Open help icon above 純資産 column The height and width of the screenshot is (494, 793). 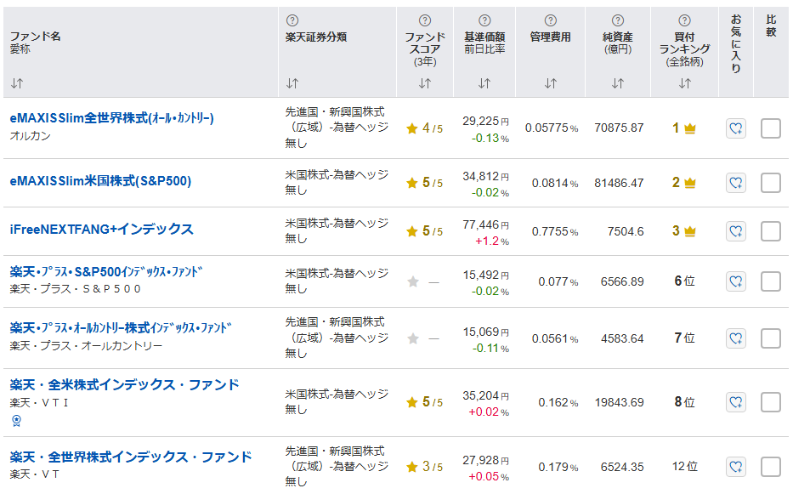[x=618, y=20]
